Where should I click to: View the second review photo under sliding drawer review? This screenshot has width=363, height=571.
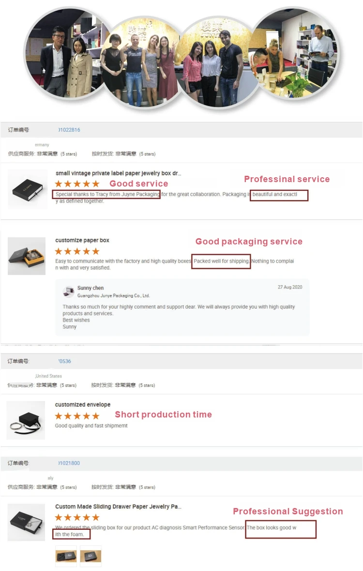pos(91,556)
